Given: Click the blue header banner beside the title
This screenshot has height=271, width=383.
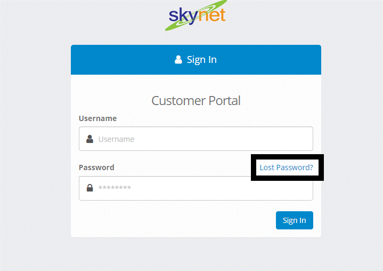Looking at the screenshot, I should pyautogui.click(x=268, y=60).
